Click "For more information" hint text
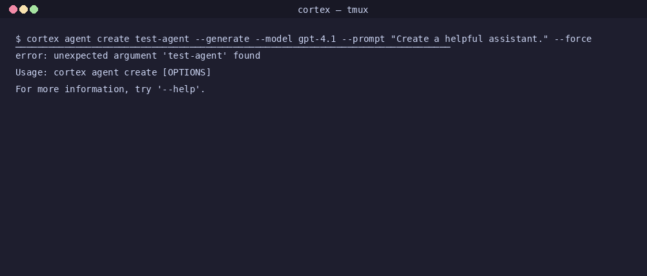The width and height of the screenshot is (647, 276). point(70,89)
